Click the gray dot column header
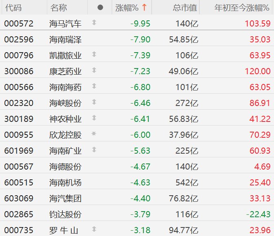This screenshot has height=236, width=274. pos(101,8)
